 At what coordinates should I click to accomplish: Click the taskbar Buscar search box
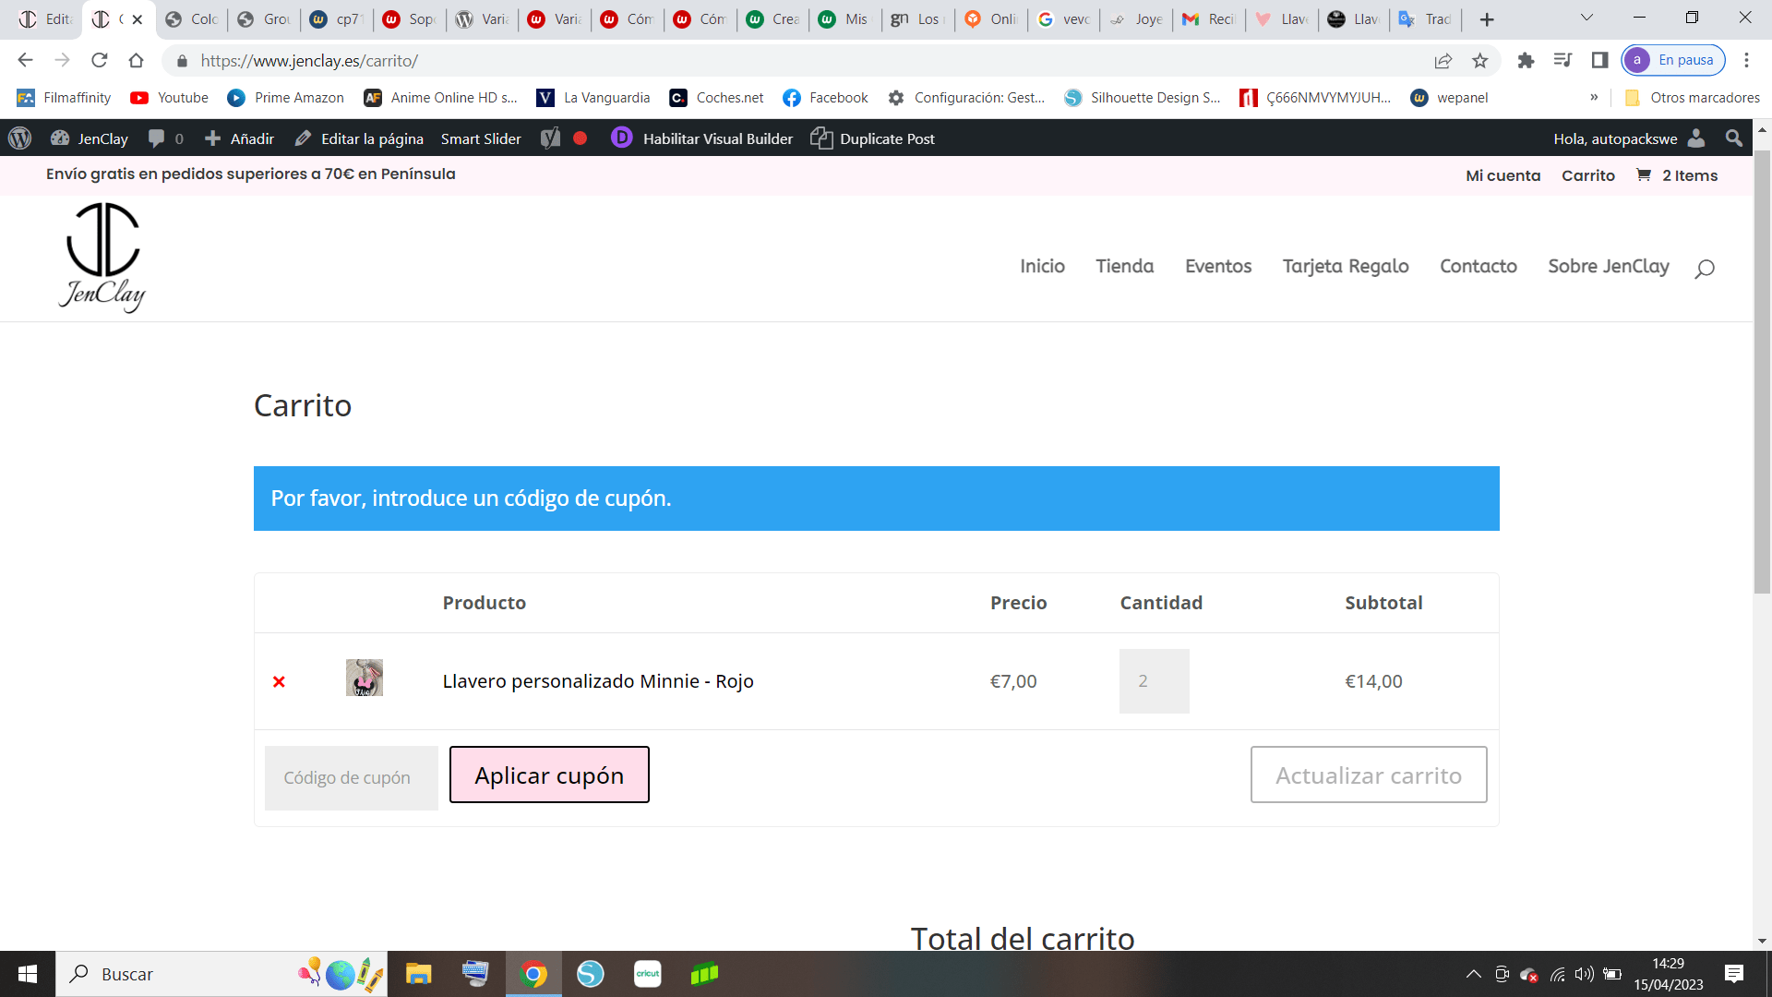(x=221, y=974)
